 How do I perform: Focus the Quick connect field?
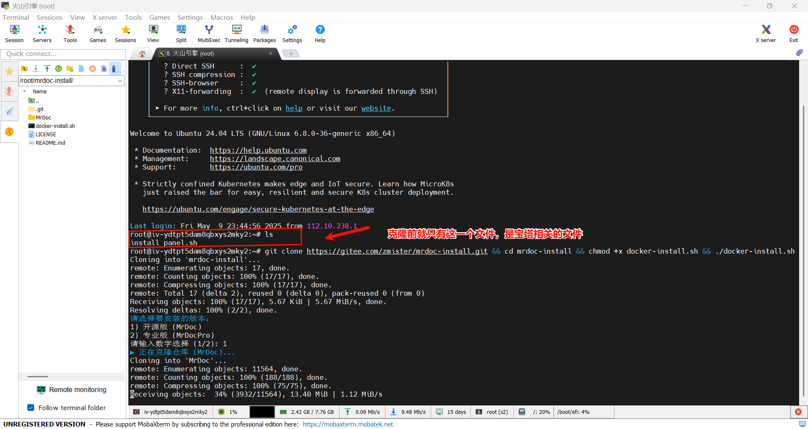click(63, 54)
